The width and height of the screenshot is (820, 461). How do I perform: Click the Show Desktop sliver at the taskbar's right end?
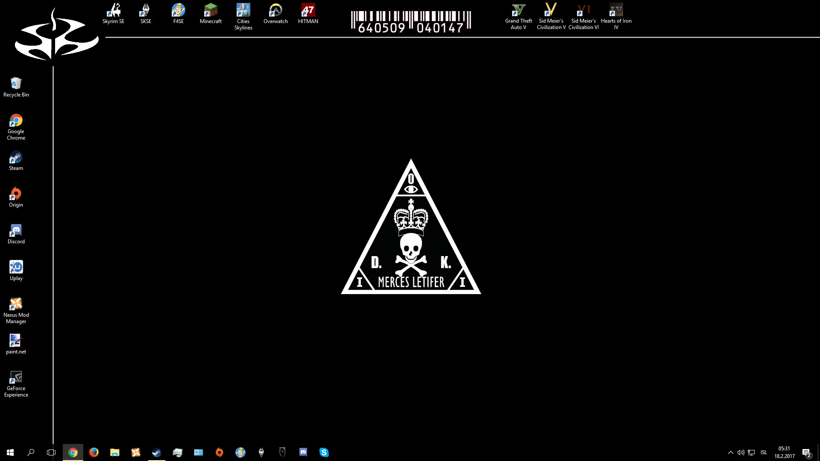pyautogui.click(x=818, y=452)
